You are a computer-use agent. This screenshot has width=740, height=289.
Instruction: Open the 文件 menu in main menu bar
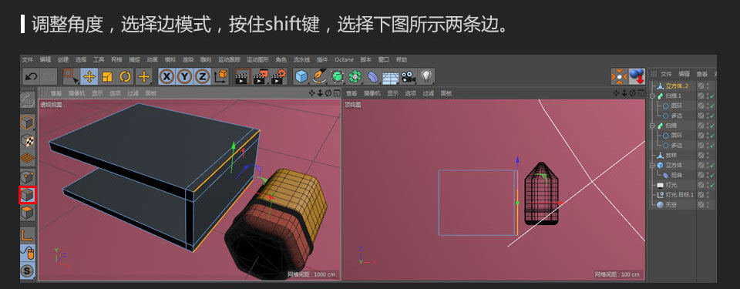pyautogui.click(x=28, y=60)
